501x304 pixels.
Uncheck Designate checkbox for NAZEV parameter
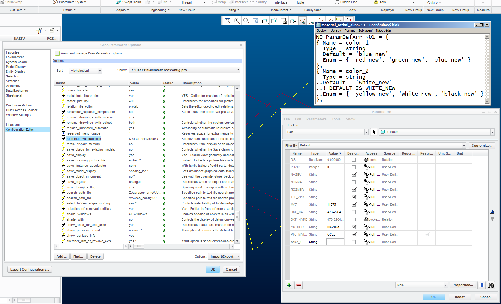click(x=354, y=175)
